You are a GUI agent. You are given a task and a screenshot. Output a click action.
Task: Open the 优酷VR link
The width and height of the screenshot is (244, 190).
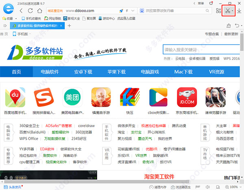click(152, 149)
